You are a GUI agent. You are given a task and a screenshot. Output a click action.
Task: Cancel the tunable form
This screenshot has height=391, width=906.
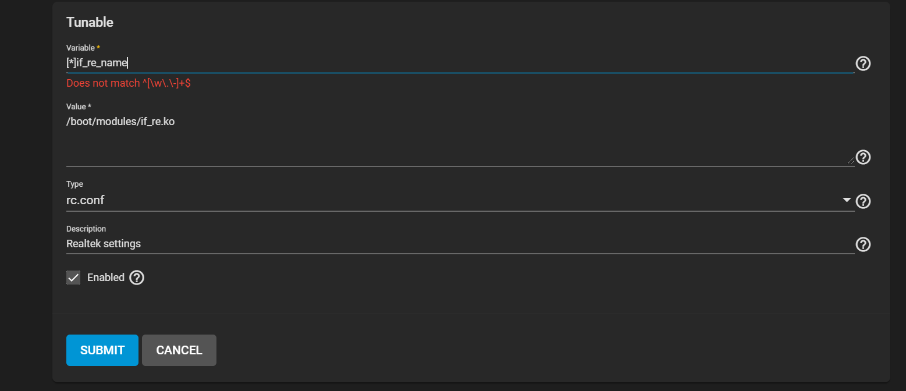pyautogui.click(x=179, y=350)
